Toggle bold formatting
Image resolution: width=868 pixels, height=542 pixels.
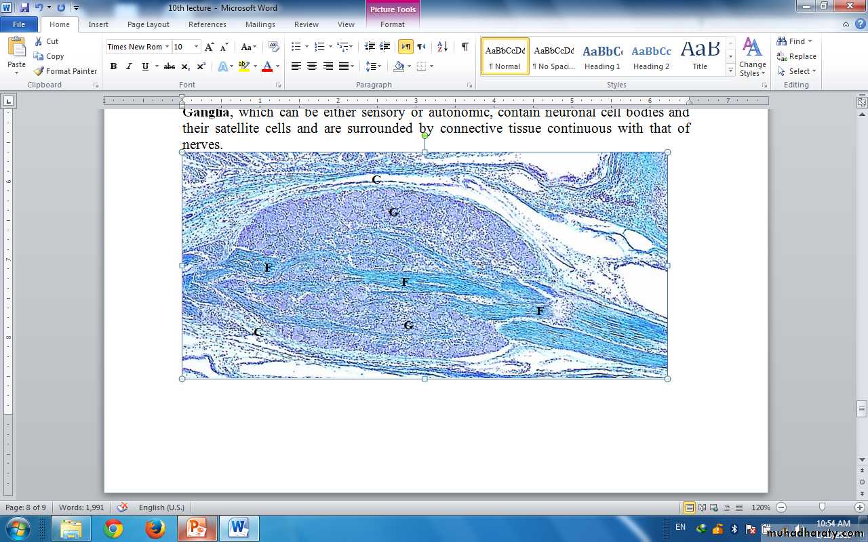[113, 66]
